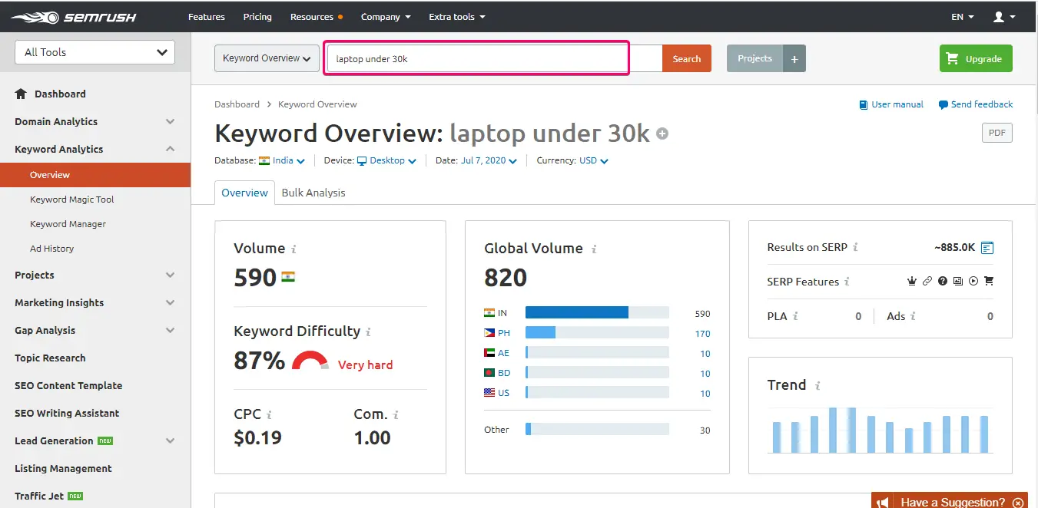Open Keyword Magic Tool in sidebar
Screen dimensions: 1038x508
(x=72, y=200)
